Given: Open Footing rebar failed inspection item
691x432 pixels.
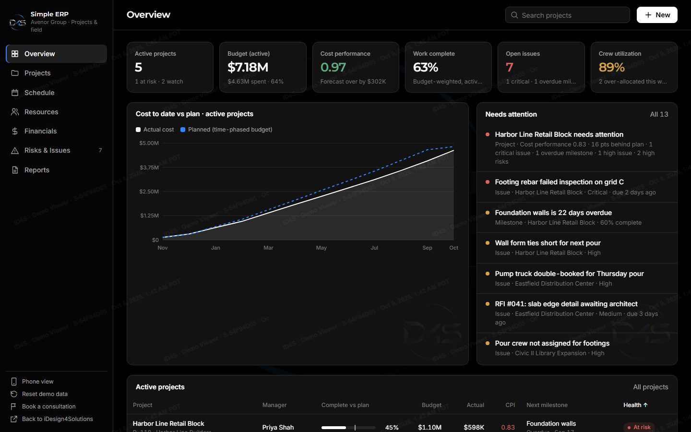Looking at the screenshot, I should click(577, 187).
